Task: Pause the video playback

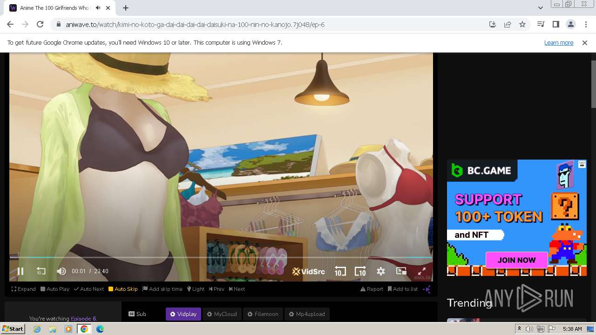Action: tap(20, 271)
